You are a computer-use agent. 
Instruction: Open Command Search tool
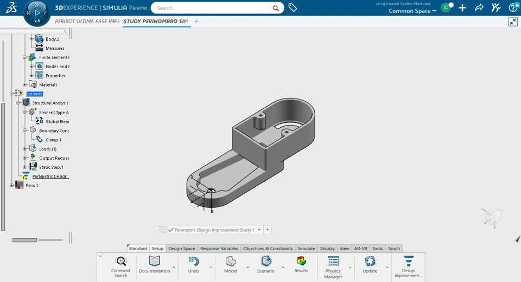(x=120, y=265)
